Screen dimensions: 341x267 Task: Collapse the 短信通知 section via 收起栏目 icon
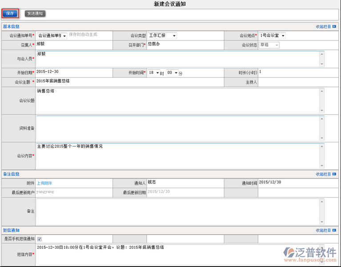(335, 231)
